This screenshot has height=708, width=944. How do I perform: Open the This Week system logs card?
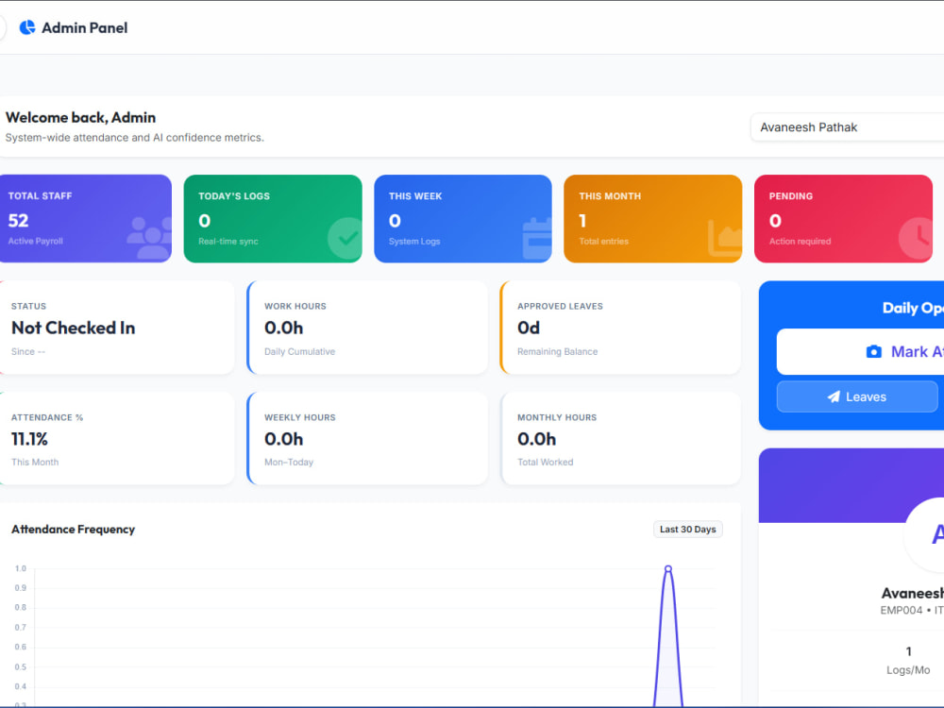click(463, 219)
